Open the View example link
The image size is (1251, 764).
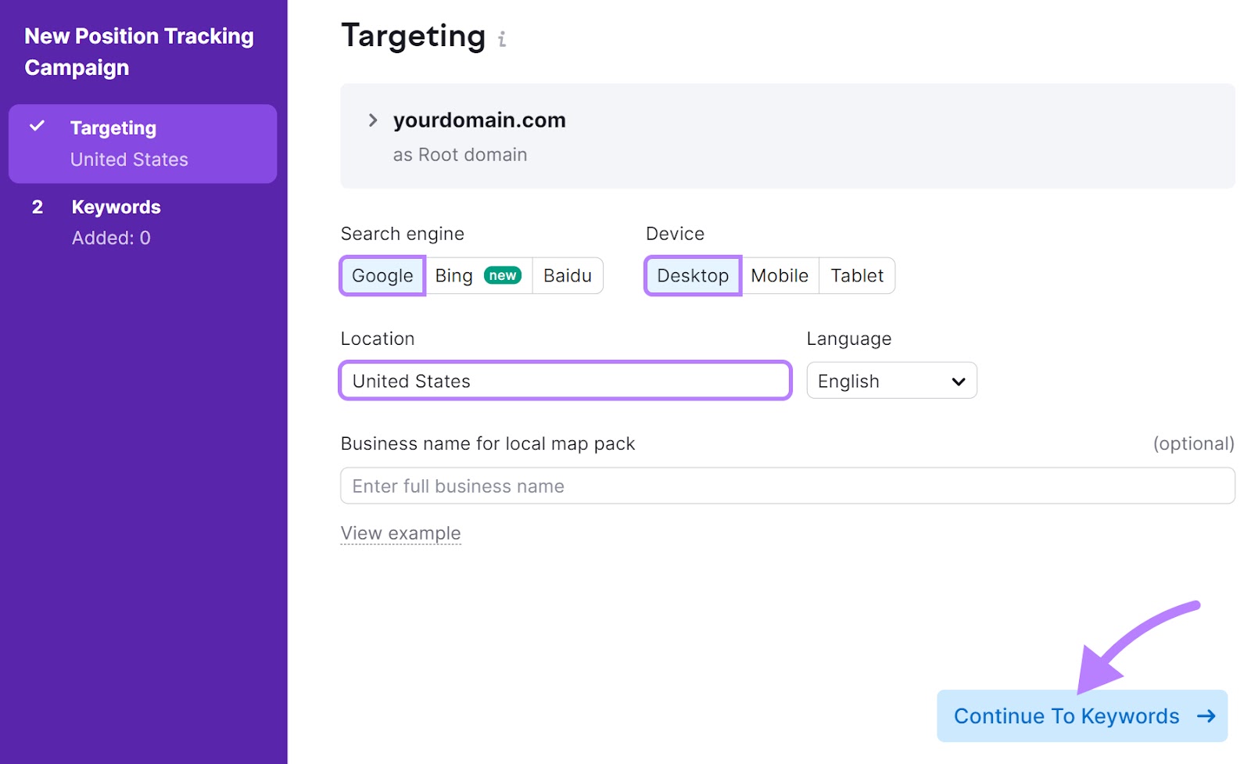(x=400, y=533)
